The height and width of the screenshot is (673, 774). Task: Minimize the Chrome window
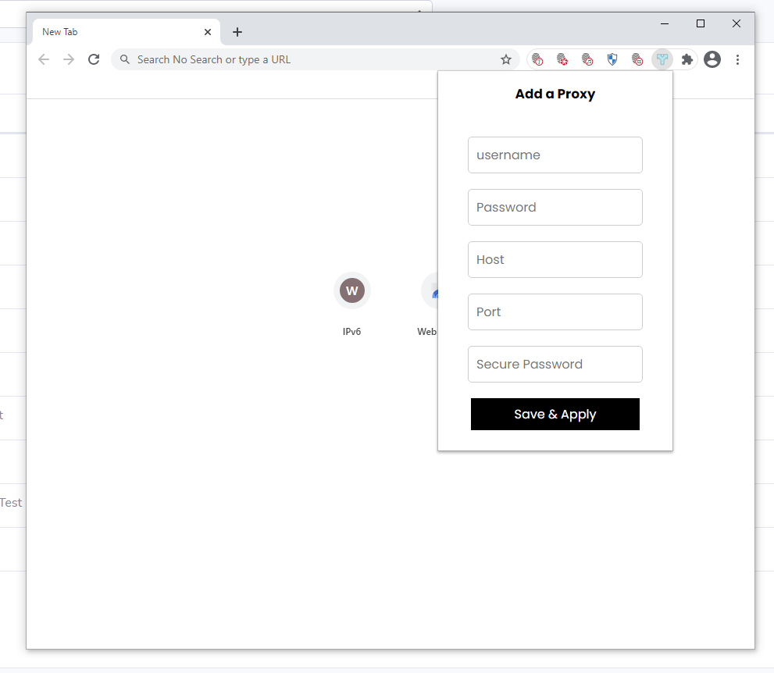[x=665, y=23]
